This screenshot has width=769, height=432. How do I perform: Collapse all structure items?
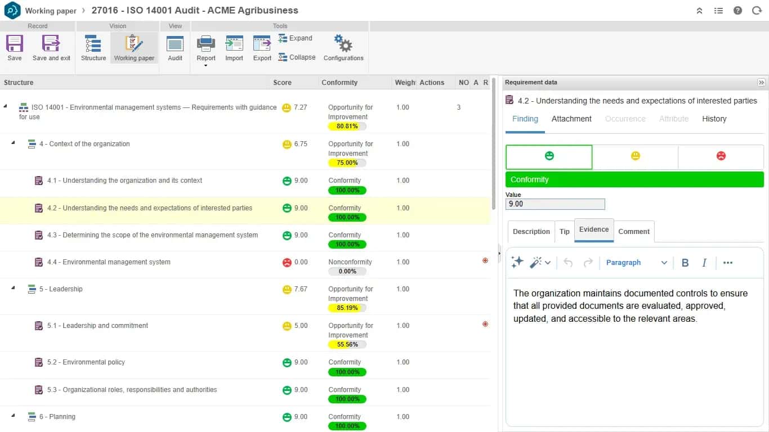pyautogui.click(x=297, y=57)
